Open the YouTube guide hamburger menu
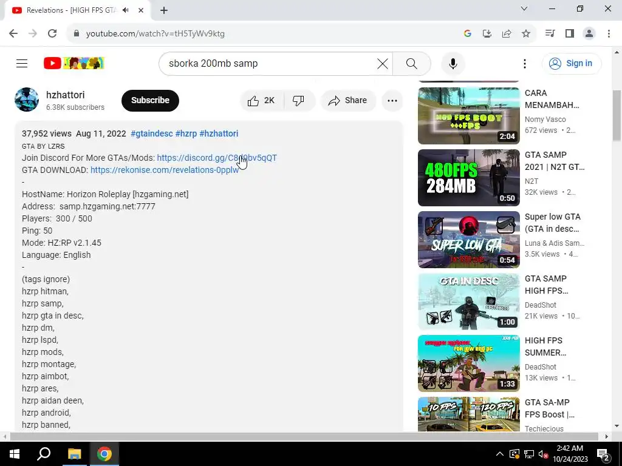 pyautogui.click(x=22, y=63)
